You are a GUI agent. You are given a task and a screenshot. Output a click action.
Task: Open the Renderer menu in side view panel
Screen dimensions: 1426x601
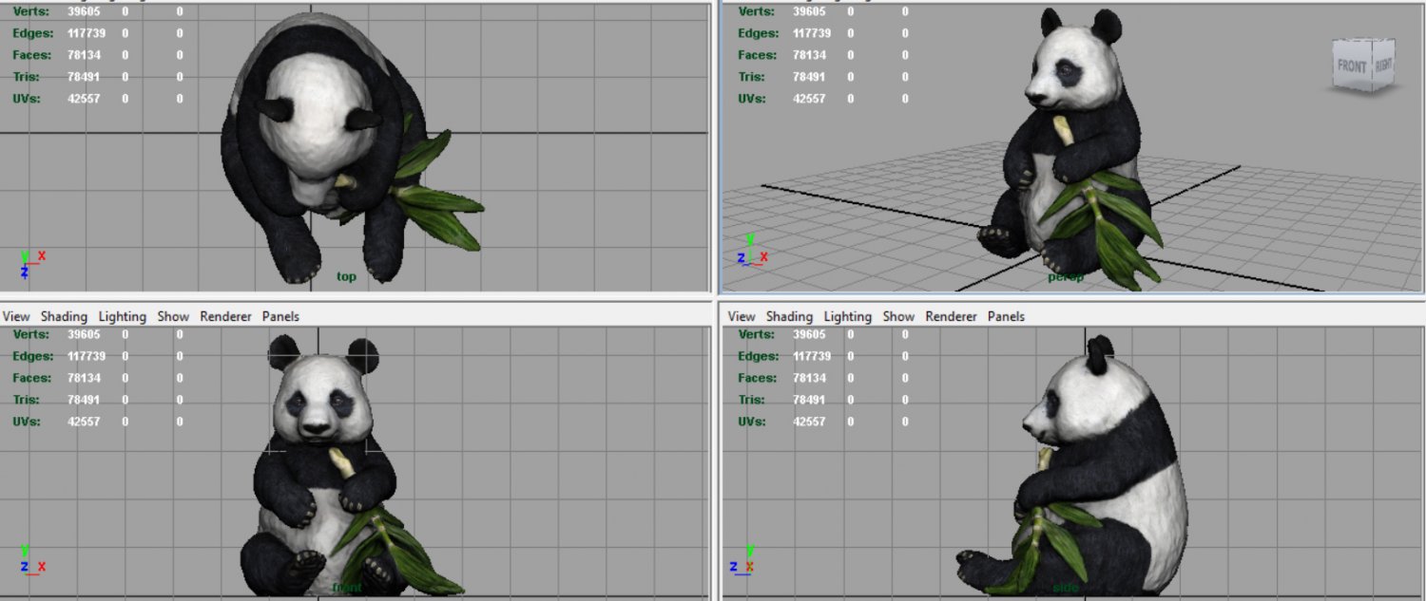[x=951, y=316]
